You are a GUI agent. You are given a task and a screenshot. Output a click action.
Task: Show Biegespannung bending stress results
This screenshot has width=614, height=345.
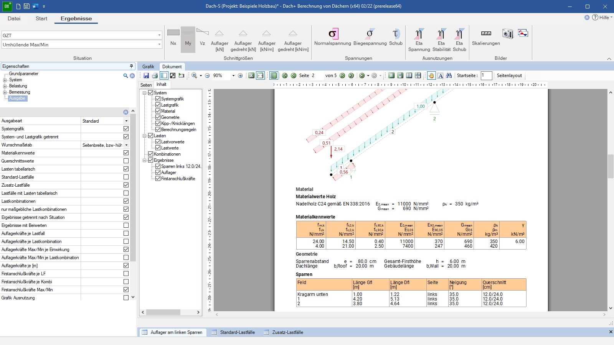tap(370, 38)
